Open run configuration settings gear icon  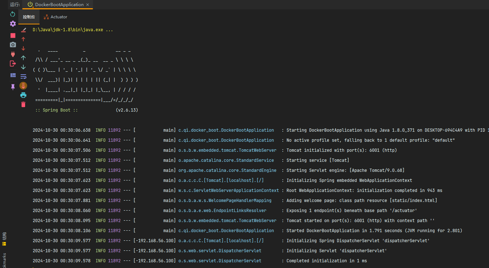(13, 24)
